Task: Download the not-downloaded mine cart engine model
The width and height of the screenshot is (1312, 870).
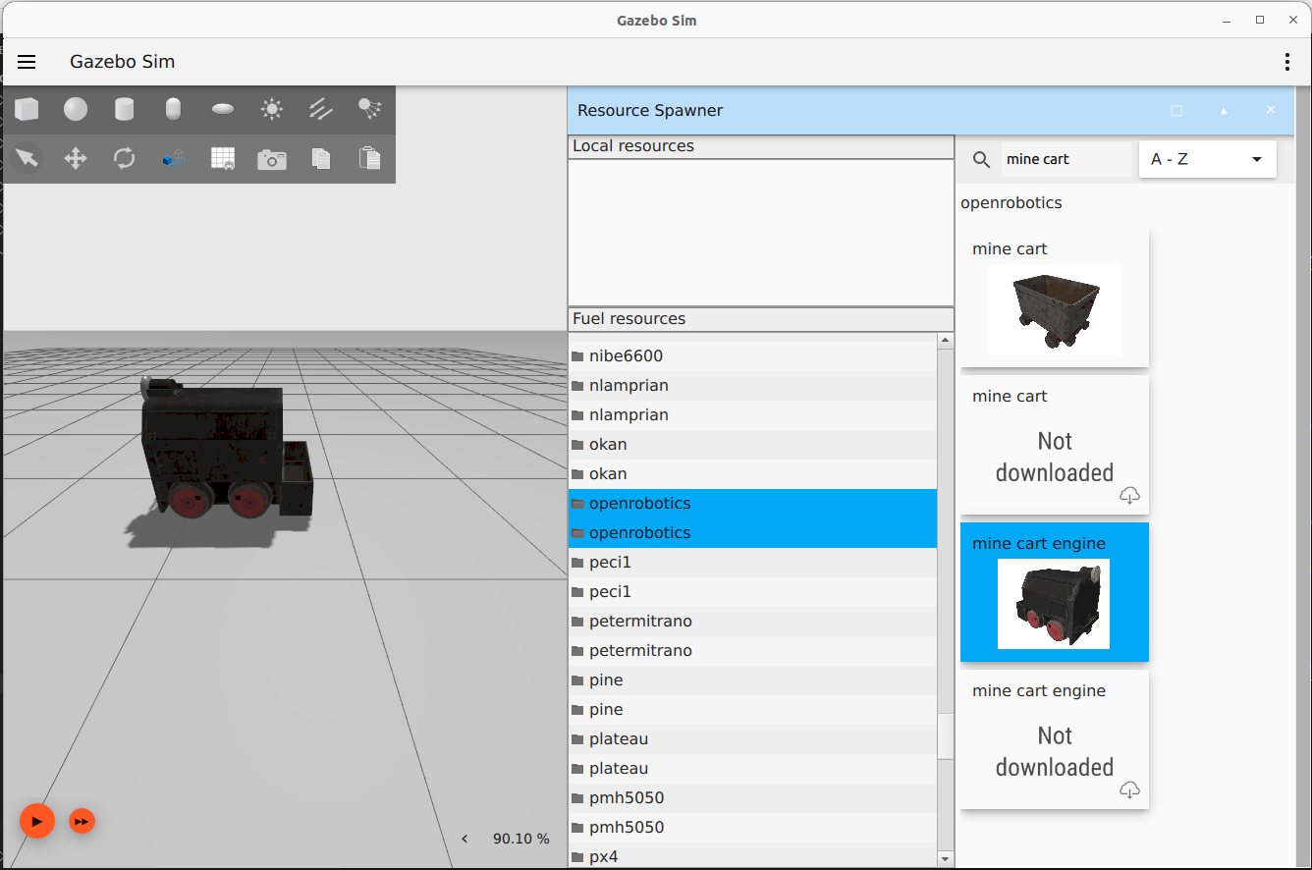Action: [1129, 789]
